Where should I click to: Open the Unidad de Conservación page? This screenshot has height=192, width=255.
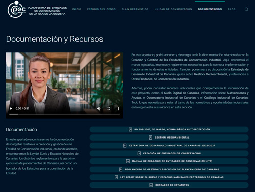[173, 9]
